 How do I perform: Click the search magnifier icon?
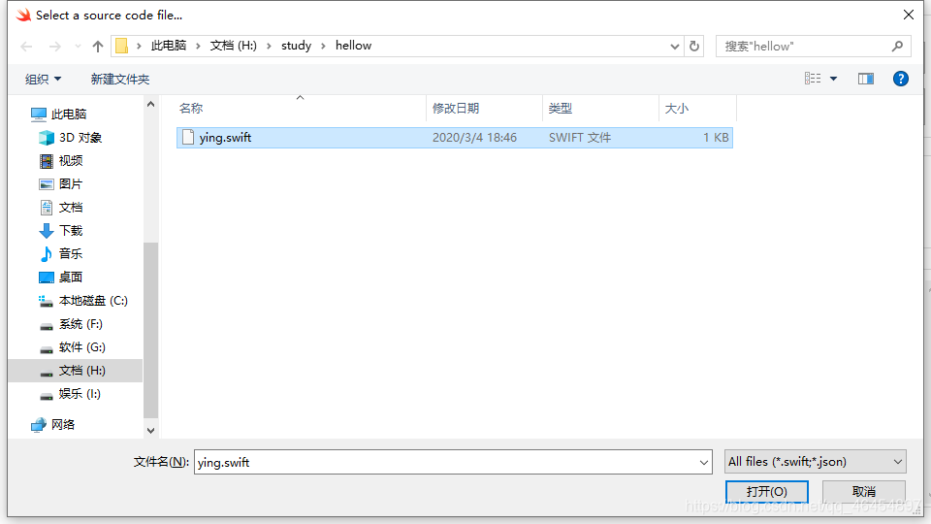[x=897, y=47]
